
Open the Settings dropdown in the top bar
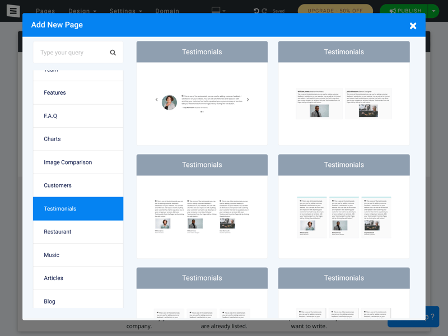click(125, 11)
